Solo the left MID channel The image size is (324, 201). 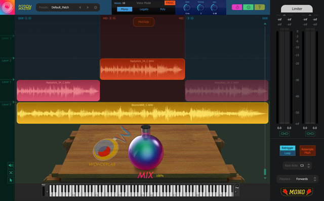pos(114,18)
